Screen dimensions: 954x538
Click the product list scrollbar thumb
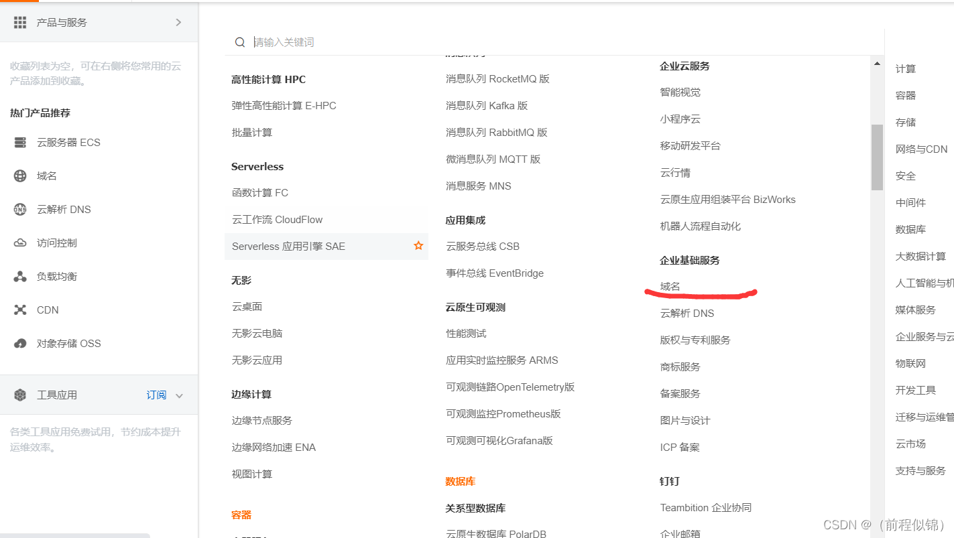pyautogui.click(x=877, y=157)
